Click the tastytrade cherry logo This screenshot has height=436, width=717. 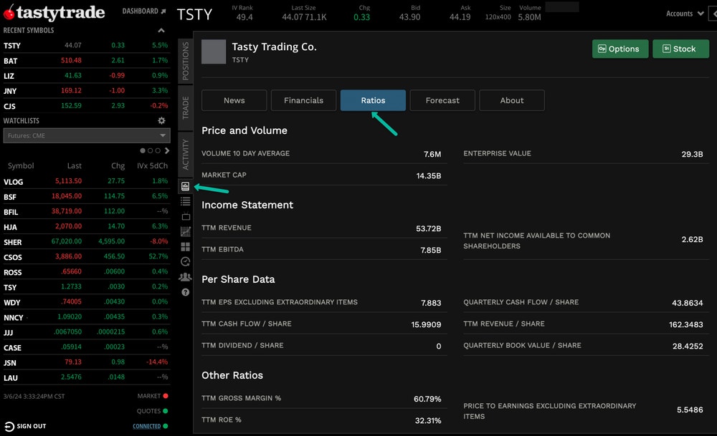[x=10, y=11]
